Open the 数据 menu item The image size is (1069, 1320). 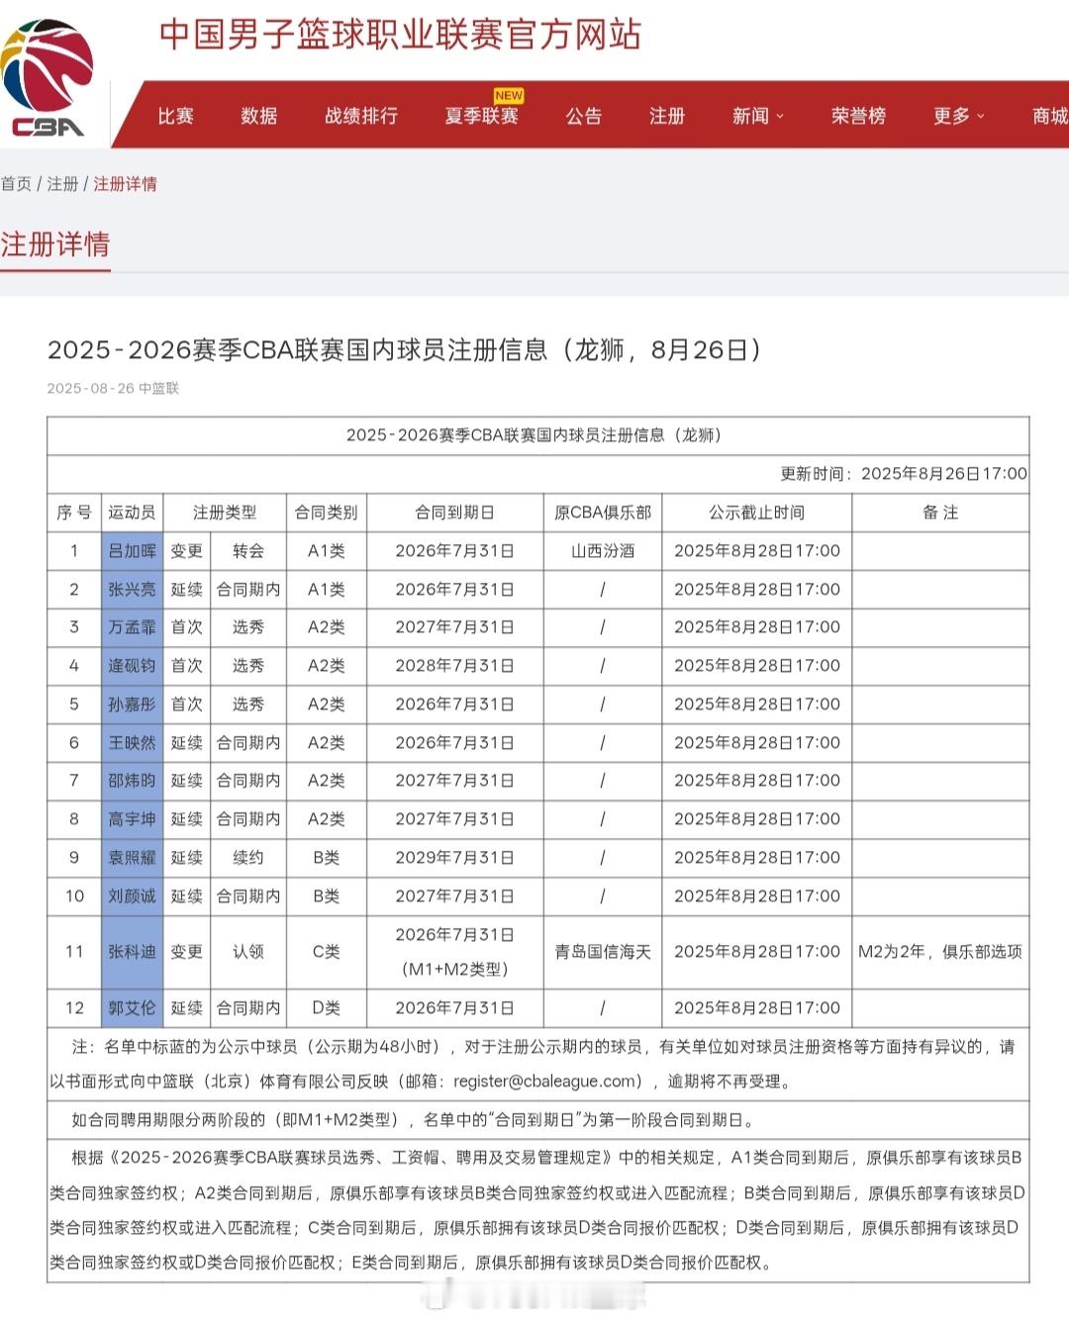[259, 116]
